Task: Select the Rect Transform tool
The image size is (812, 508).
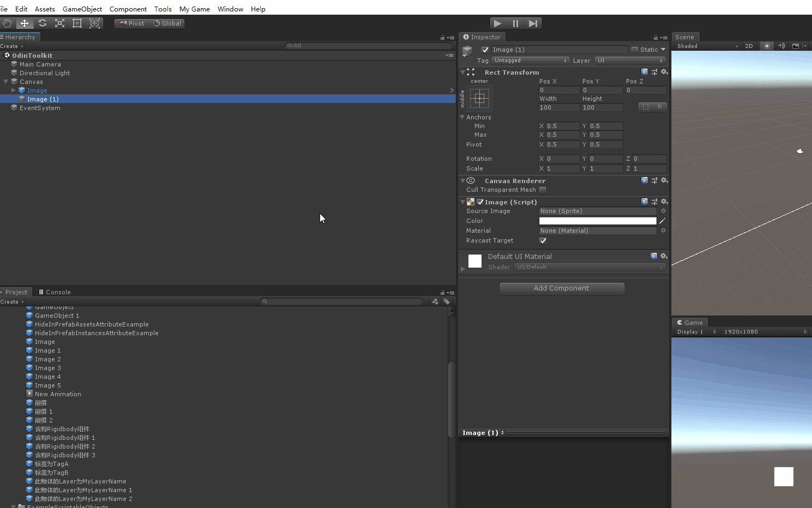Action: (x=77, y=23)
